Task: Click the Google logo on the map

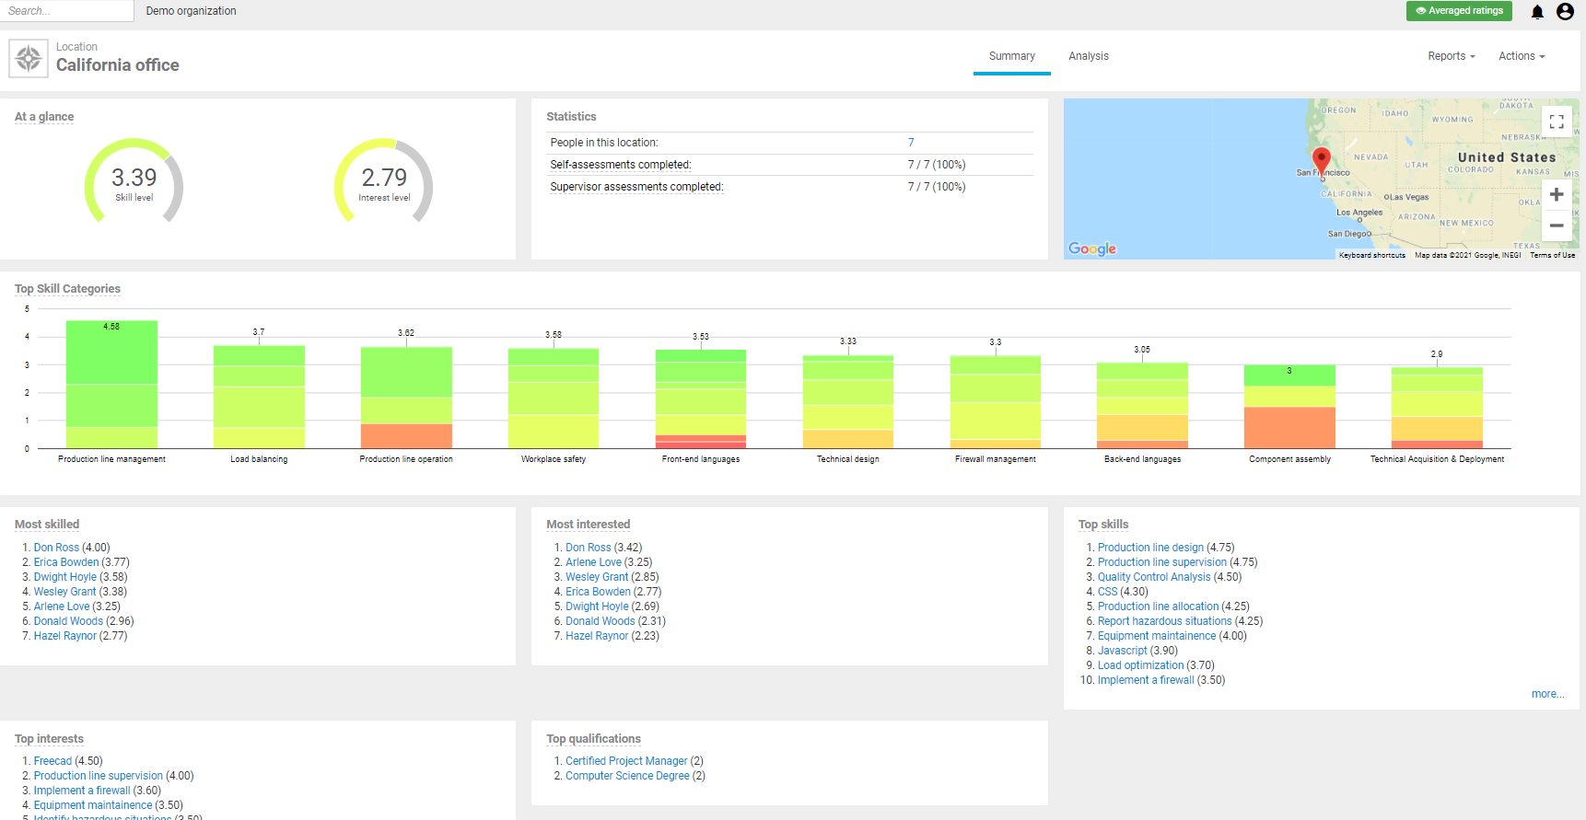Action: pos(1092,248)
